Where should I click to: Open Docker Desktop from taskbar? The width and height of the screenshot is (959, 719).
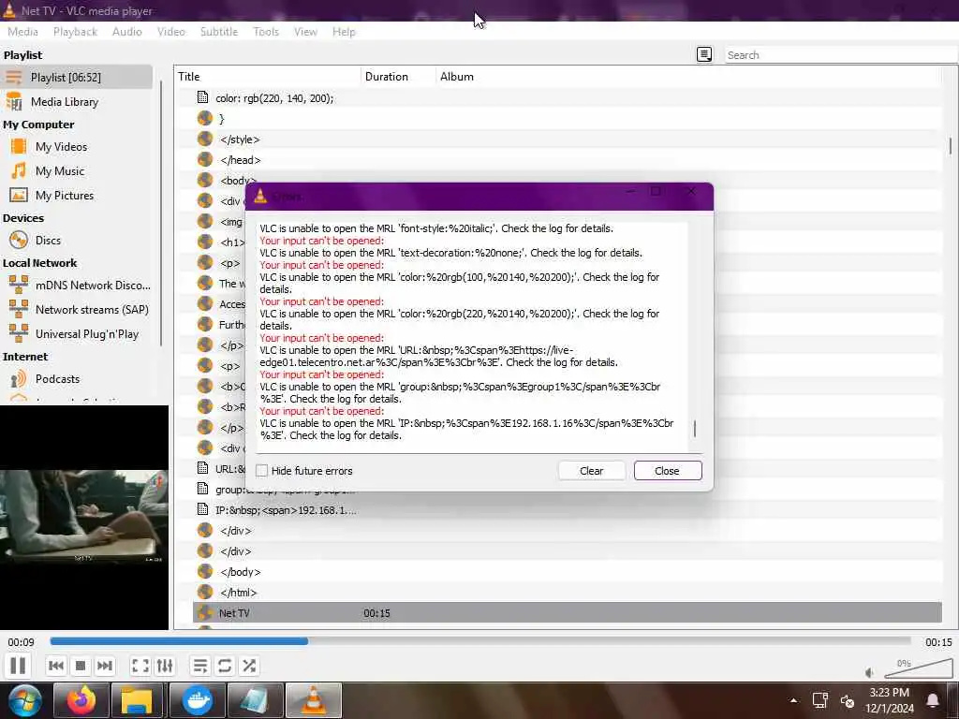[x=197, y=700]
